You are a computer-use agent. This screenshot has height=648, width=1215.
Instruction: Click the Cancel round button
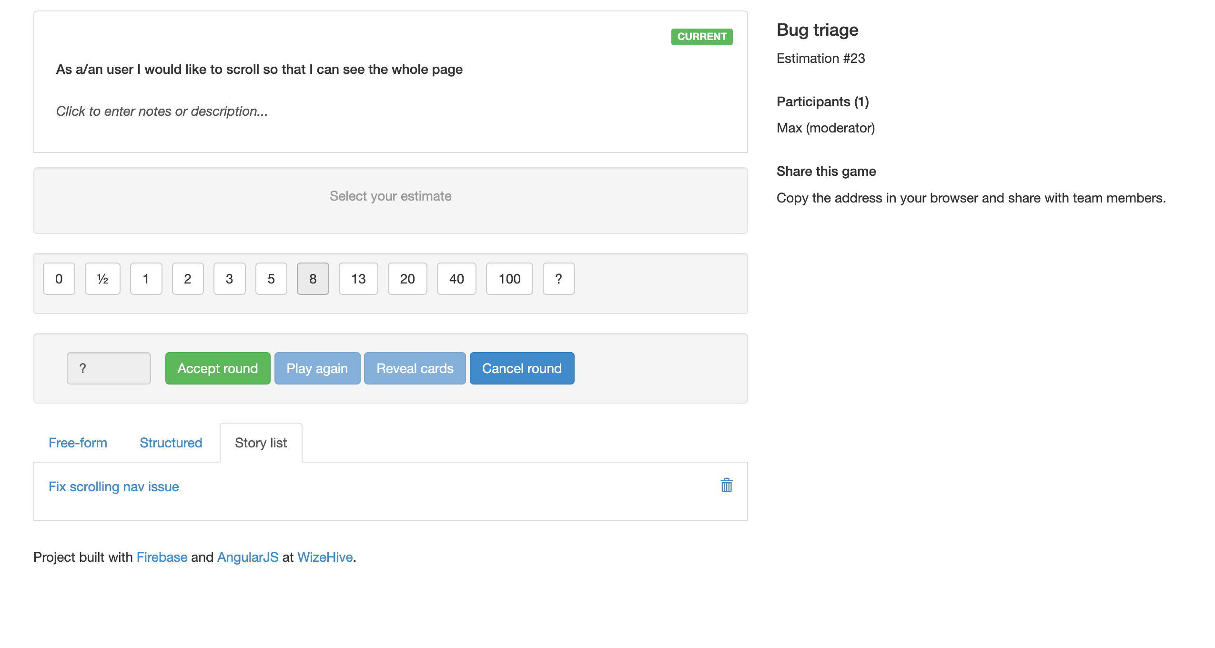[x=521, y=368]
